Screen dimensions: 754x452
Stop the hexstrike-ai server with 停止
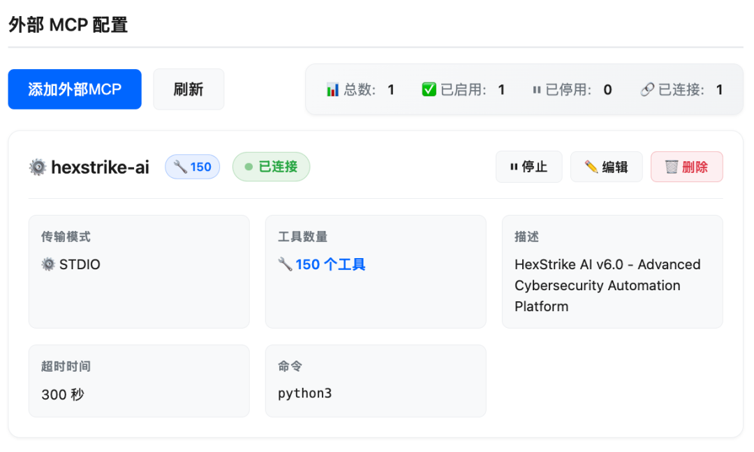click(x=529, y=167)
